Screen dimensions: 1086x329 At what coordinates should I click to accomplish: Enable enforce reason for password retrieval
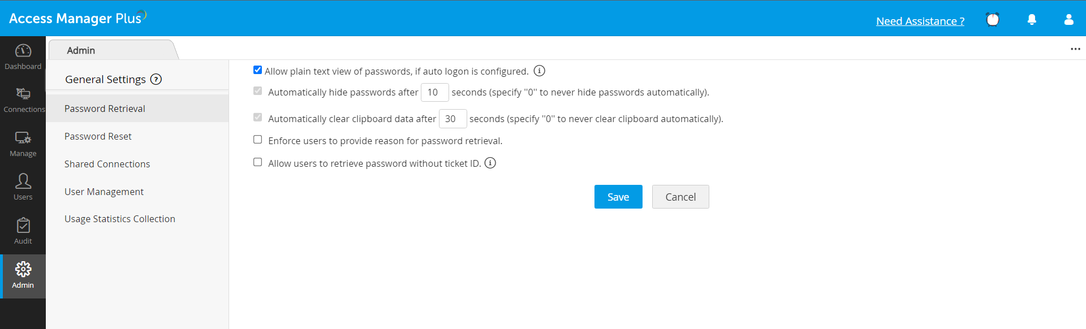(x=258, y=140)
